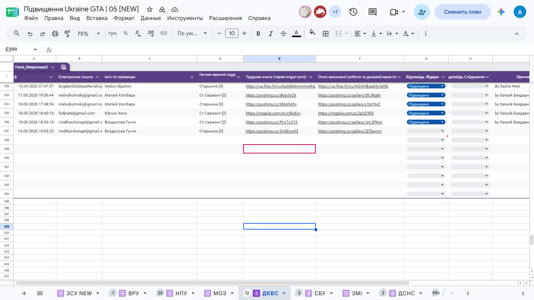Star this spreadsheet document

150,9
